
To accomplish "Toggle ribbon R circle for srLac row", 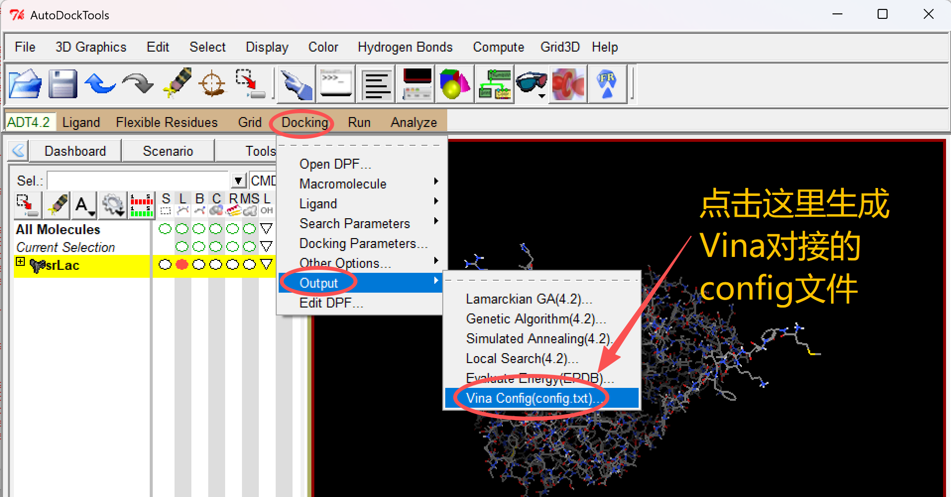I will [233, 264].
